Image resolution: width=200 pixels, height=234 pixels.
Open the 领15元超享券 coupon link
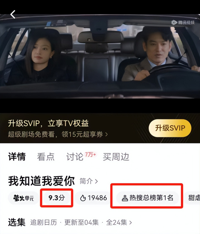tap(82, 134)
